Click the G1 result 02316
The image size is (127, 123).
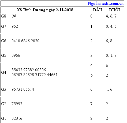17,118
